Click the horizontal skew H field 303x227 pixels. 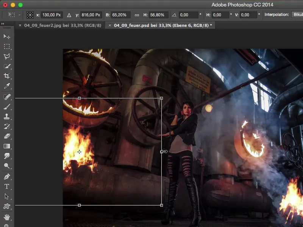click(x=220, y=15)
